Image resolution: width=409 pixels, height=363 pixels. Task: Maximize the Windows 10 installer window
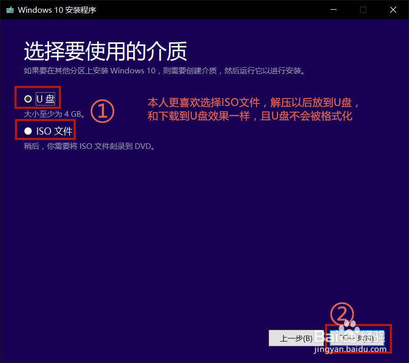(363, 10)
